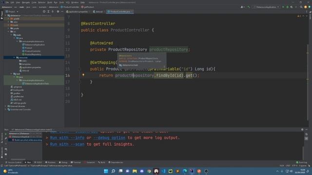Image resolution: width=312 pixels, height=175 pixels.
Task: Click 'Run with --scan' link in console
Action: pyautogui.click(x=67, y=144)
